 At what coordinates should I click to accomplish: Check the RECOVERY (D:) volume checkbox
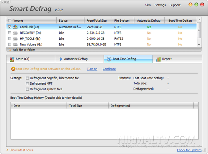[x=9, y=33]
